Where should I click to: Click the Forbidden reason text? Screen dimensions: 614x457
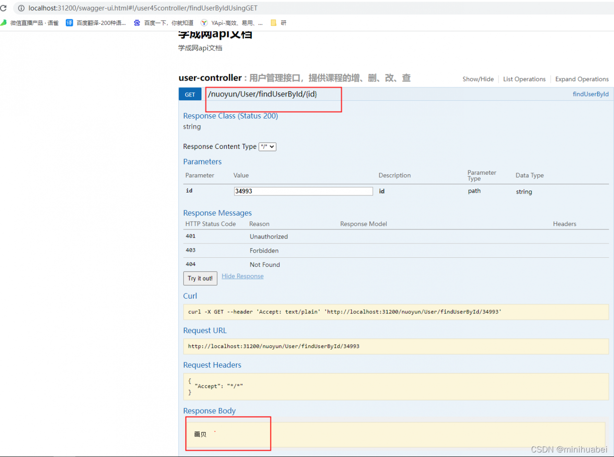pyautogui.click(x=264, y=251)
